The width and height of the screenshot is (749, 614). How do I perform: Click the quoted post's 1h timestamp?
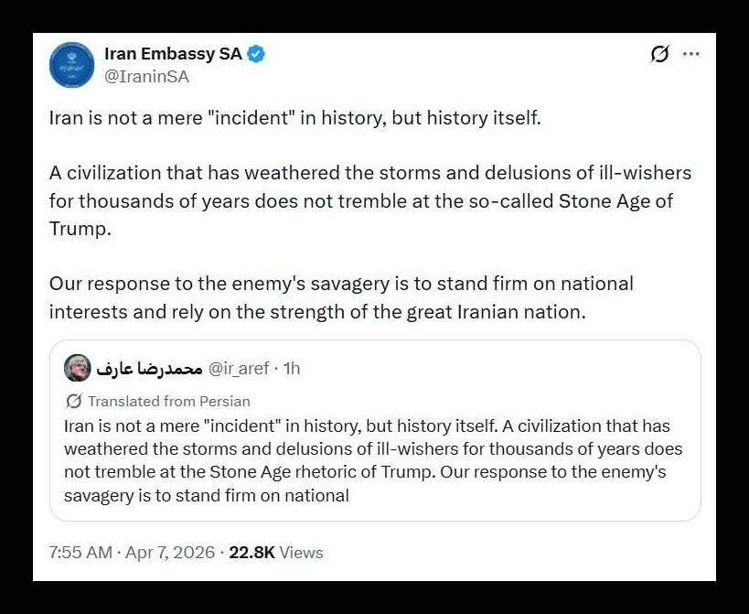(292, 369)
